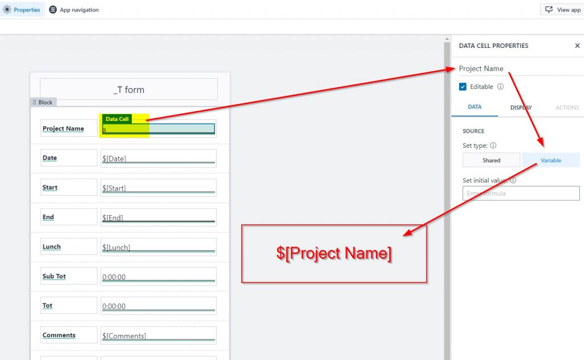
Task: Select the Shared set type option
Action: (491, 160)
